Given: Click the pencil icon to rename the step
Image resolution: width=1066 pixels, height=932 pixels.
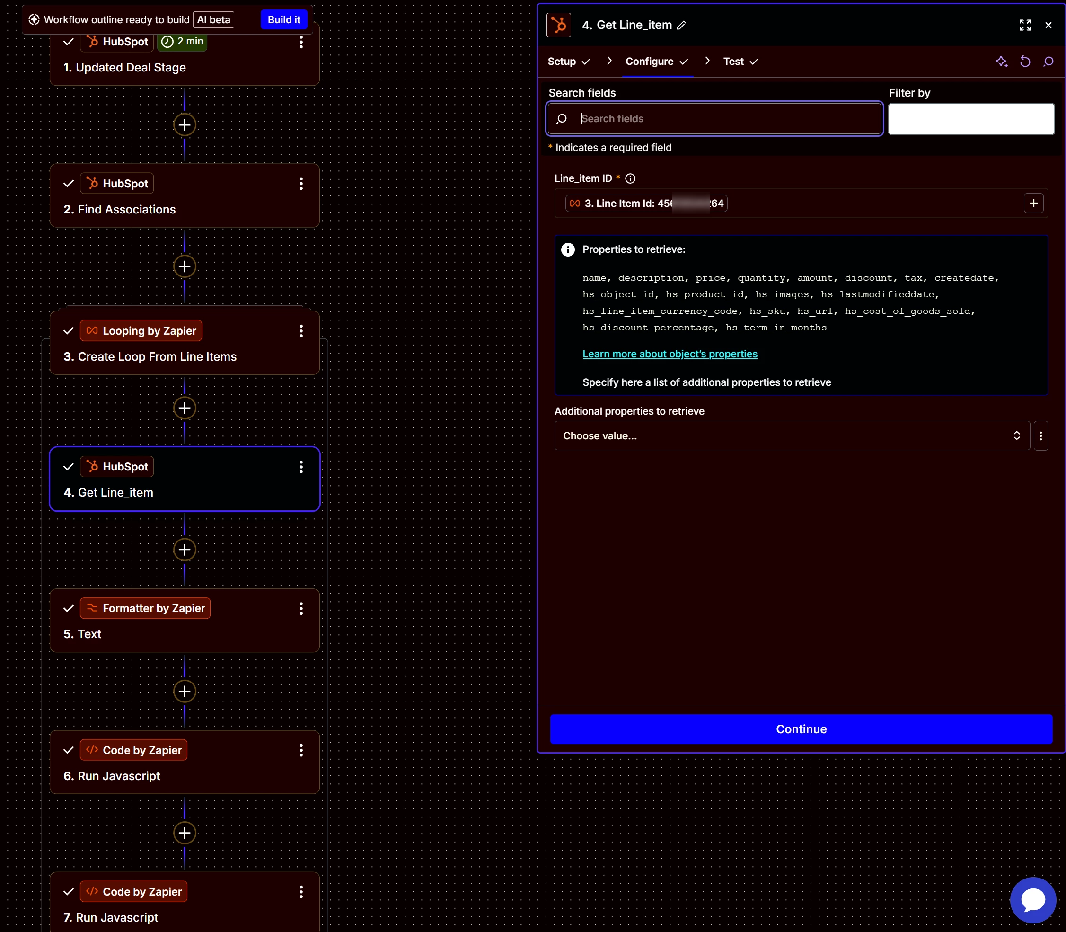Looking at the screenshot, I should (x=681, y=26).
